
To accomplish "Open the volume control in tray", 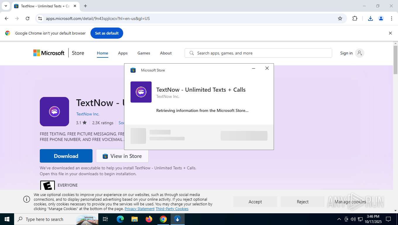I will point(353,219).
